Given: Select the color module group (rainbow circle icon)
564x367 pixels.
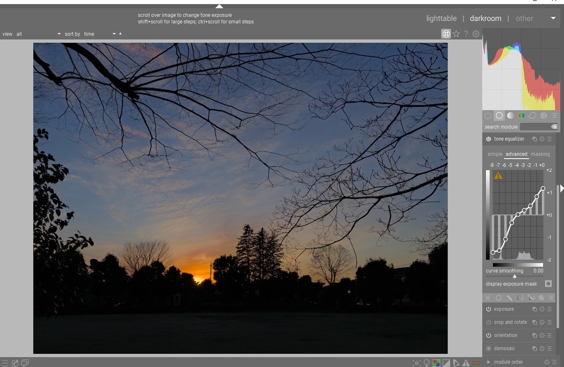Looking at the screenshot, I should click(x=521, y=115).
